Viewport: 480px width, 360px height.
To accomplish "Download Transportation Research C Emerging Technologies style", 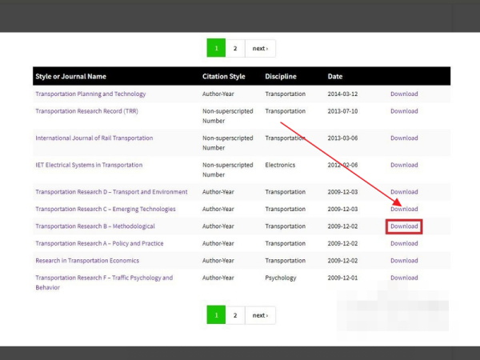I will 403,209.
